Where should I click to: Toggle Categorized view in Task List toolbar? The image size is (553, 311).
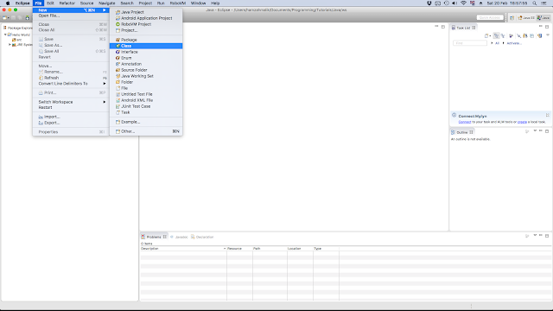(496, 36)
